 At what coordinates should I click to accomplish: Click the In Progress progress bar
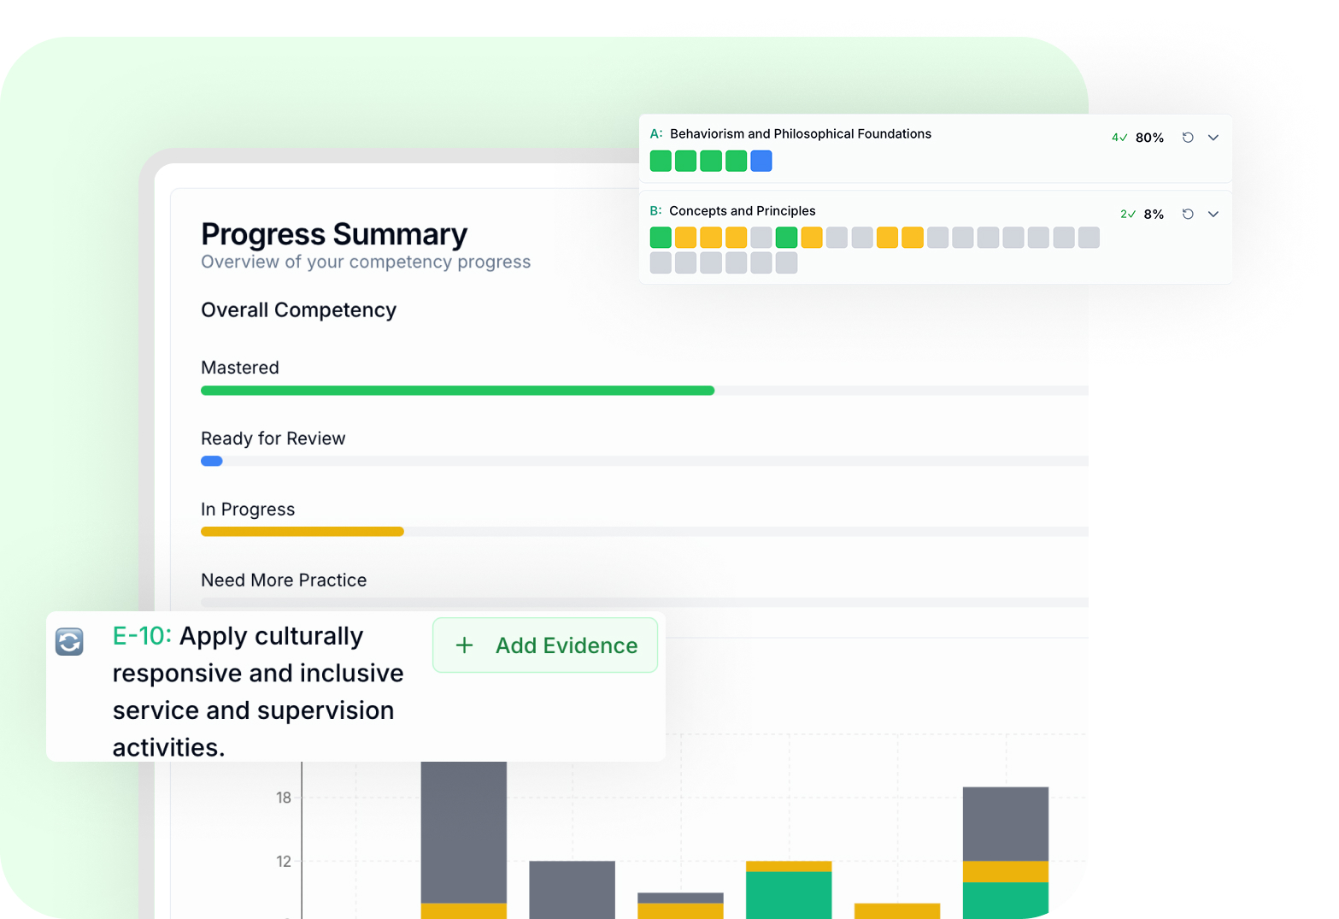(302, 531)
